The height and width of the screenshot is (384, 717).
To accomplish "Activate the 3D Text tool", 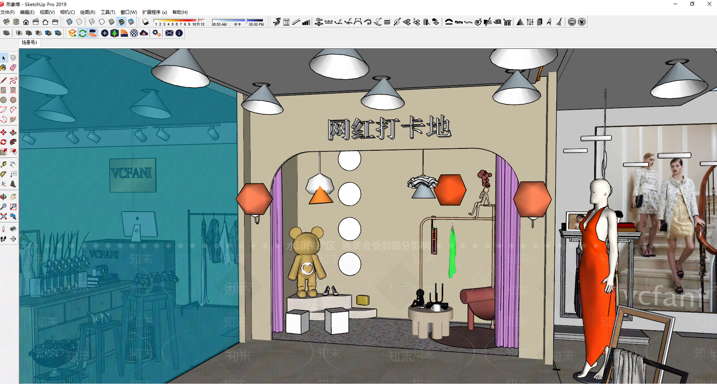I will (x=13, y=184).
